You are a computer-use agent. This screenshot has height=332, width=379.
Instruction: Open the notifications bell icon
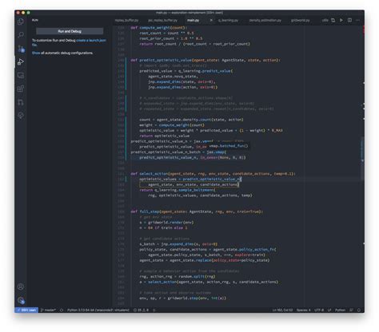359,310
